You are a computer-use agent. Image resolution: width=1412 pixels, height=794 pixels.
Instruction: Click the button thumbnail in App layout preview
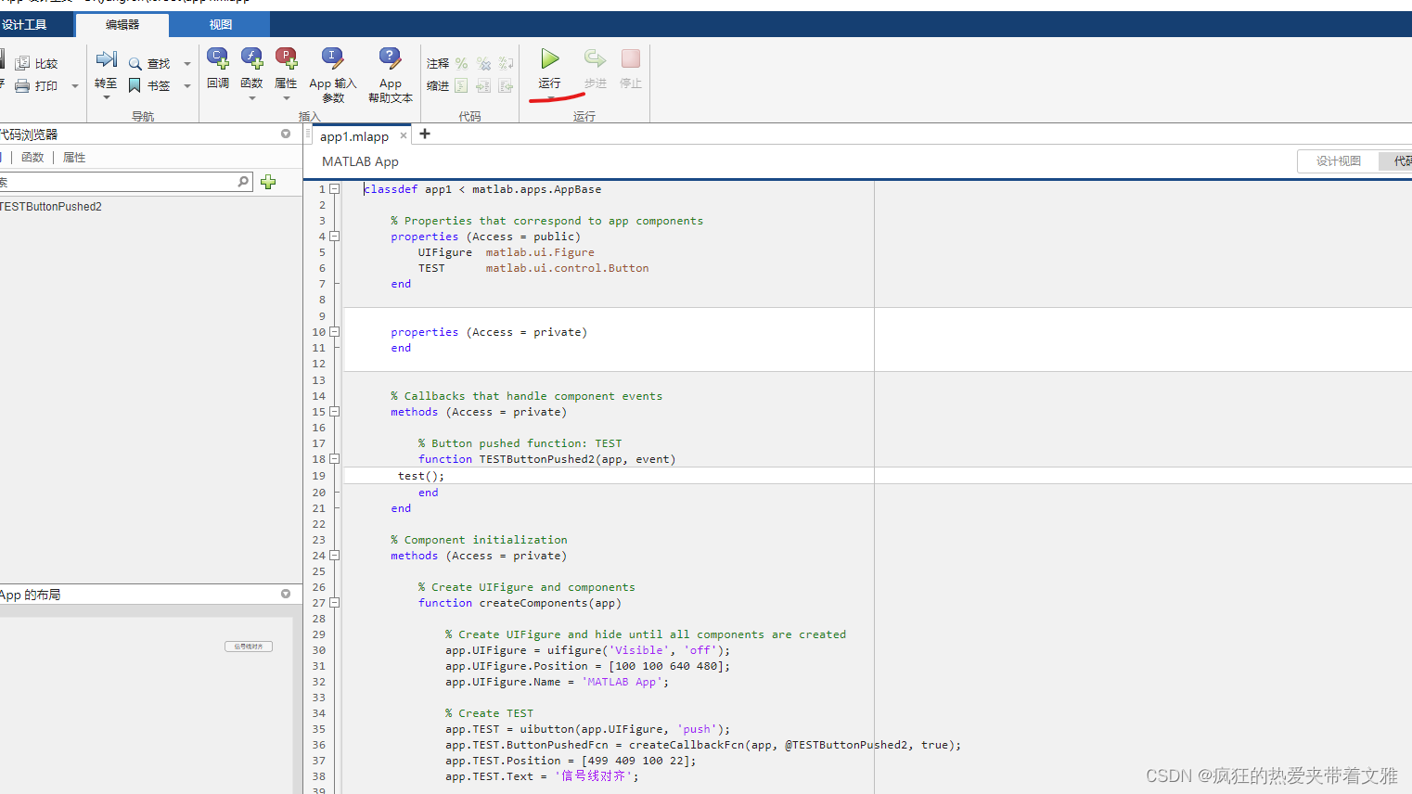tap(249, 647)
